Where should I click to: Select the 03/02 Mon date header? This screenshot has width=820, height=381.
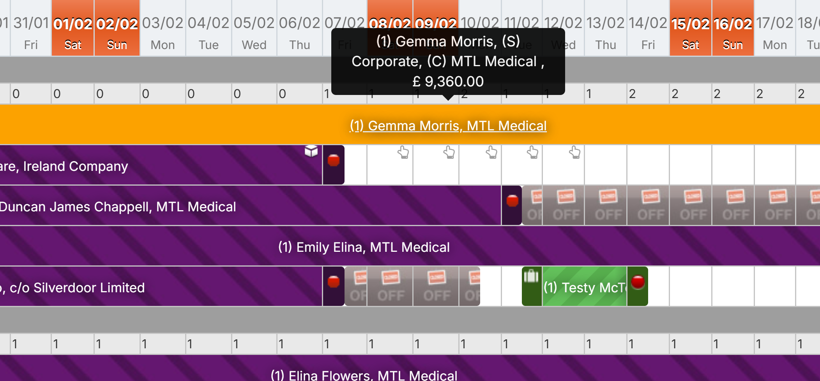(163, 33)
